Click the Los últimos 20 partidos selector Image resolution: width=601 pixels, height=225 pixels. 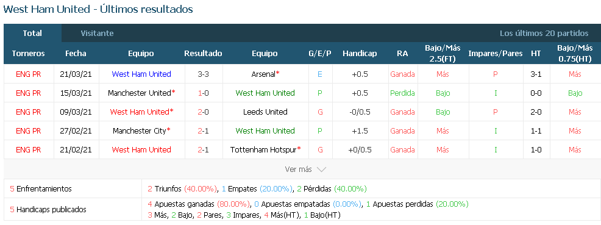tap(544, 34)
